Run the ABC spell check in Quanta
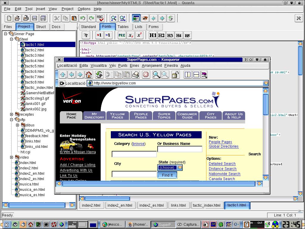This screenshot has height=229, width=305. (100, 18)
